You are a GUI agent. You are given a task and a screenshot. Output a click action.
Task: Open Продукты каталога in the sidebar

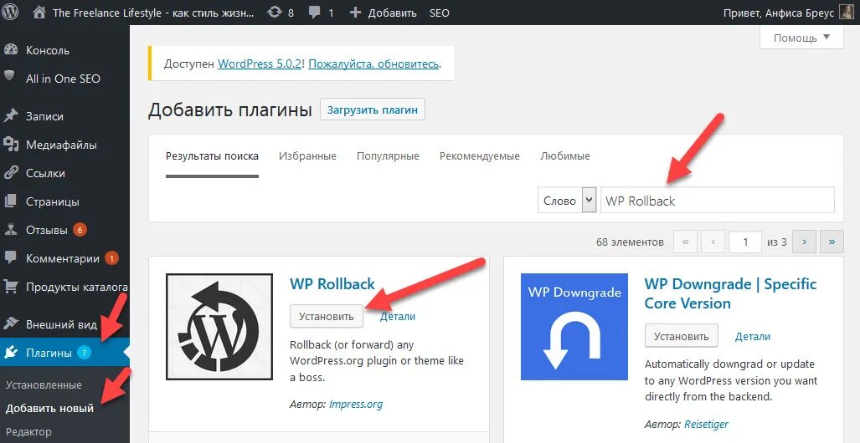(77, 287)
